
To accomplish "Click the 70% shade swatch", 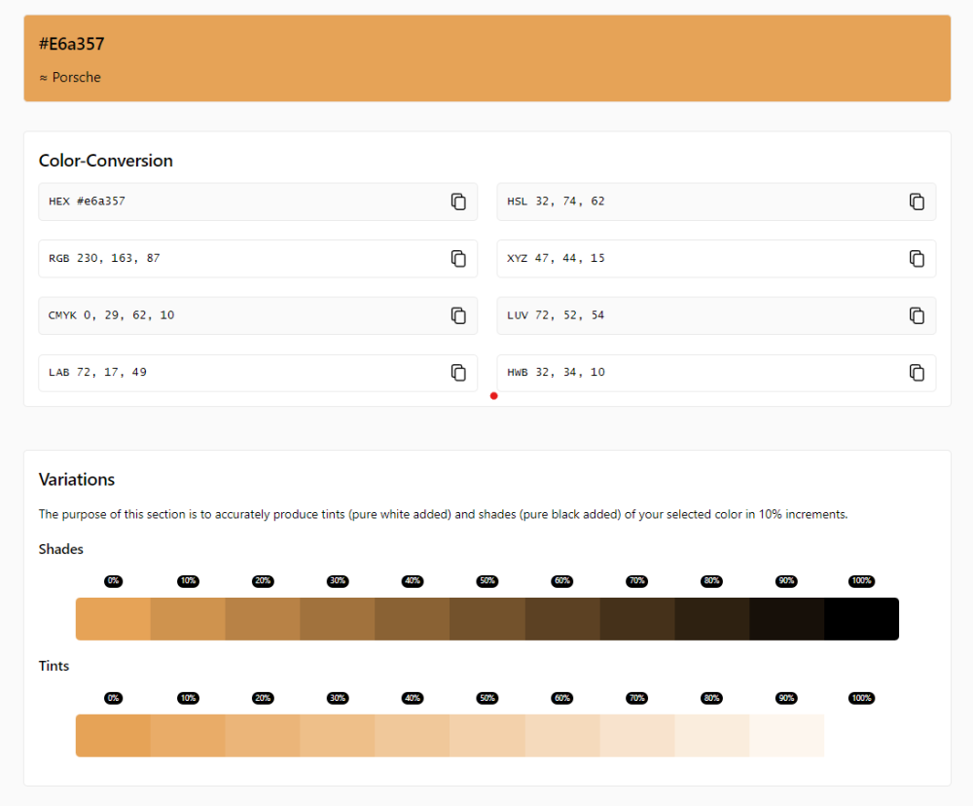I will [x=637, y=619].
